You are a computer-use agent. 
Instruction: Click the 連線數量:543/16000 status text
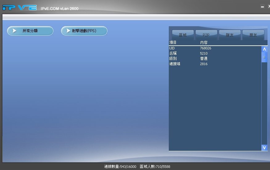pyautogui.click(x=120, y=167)
